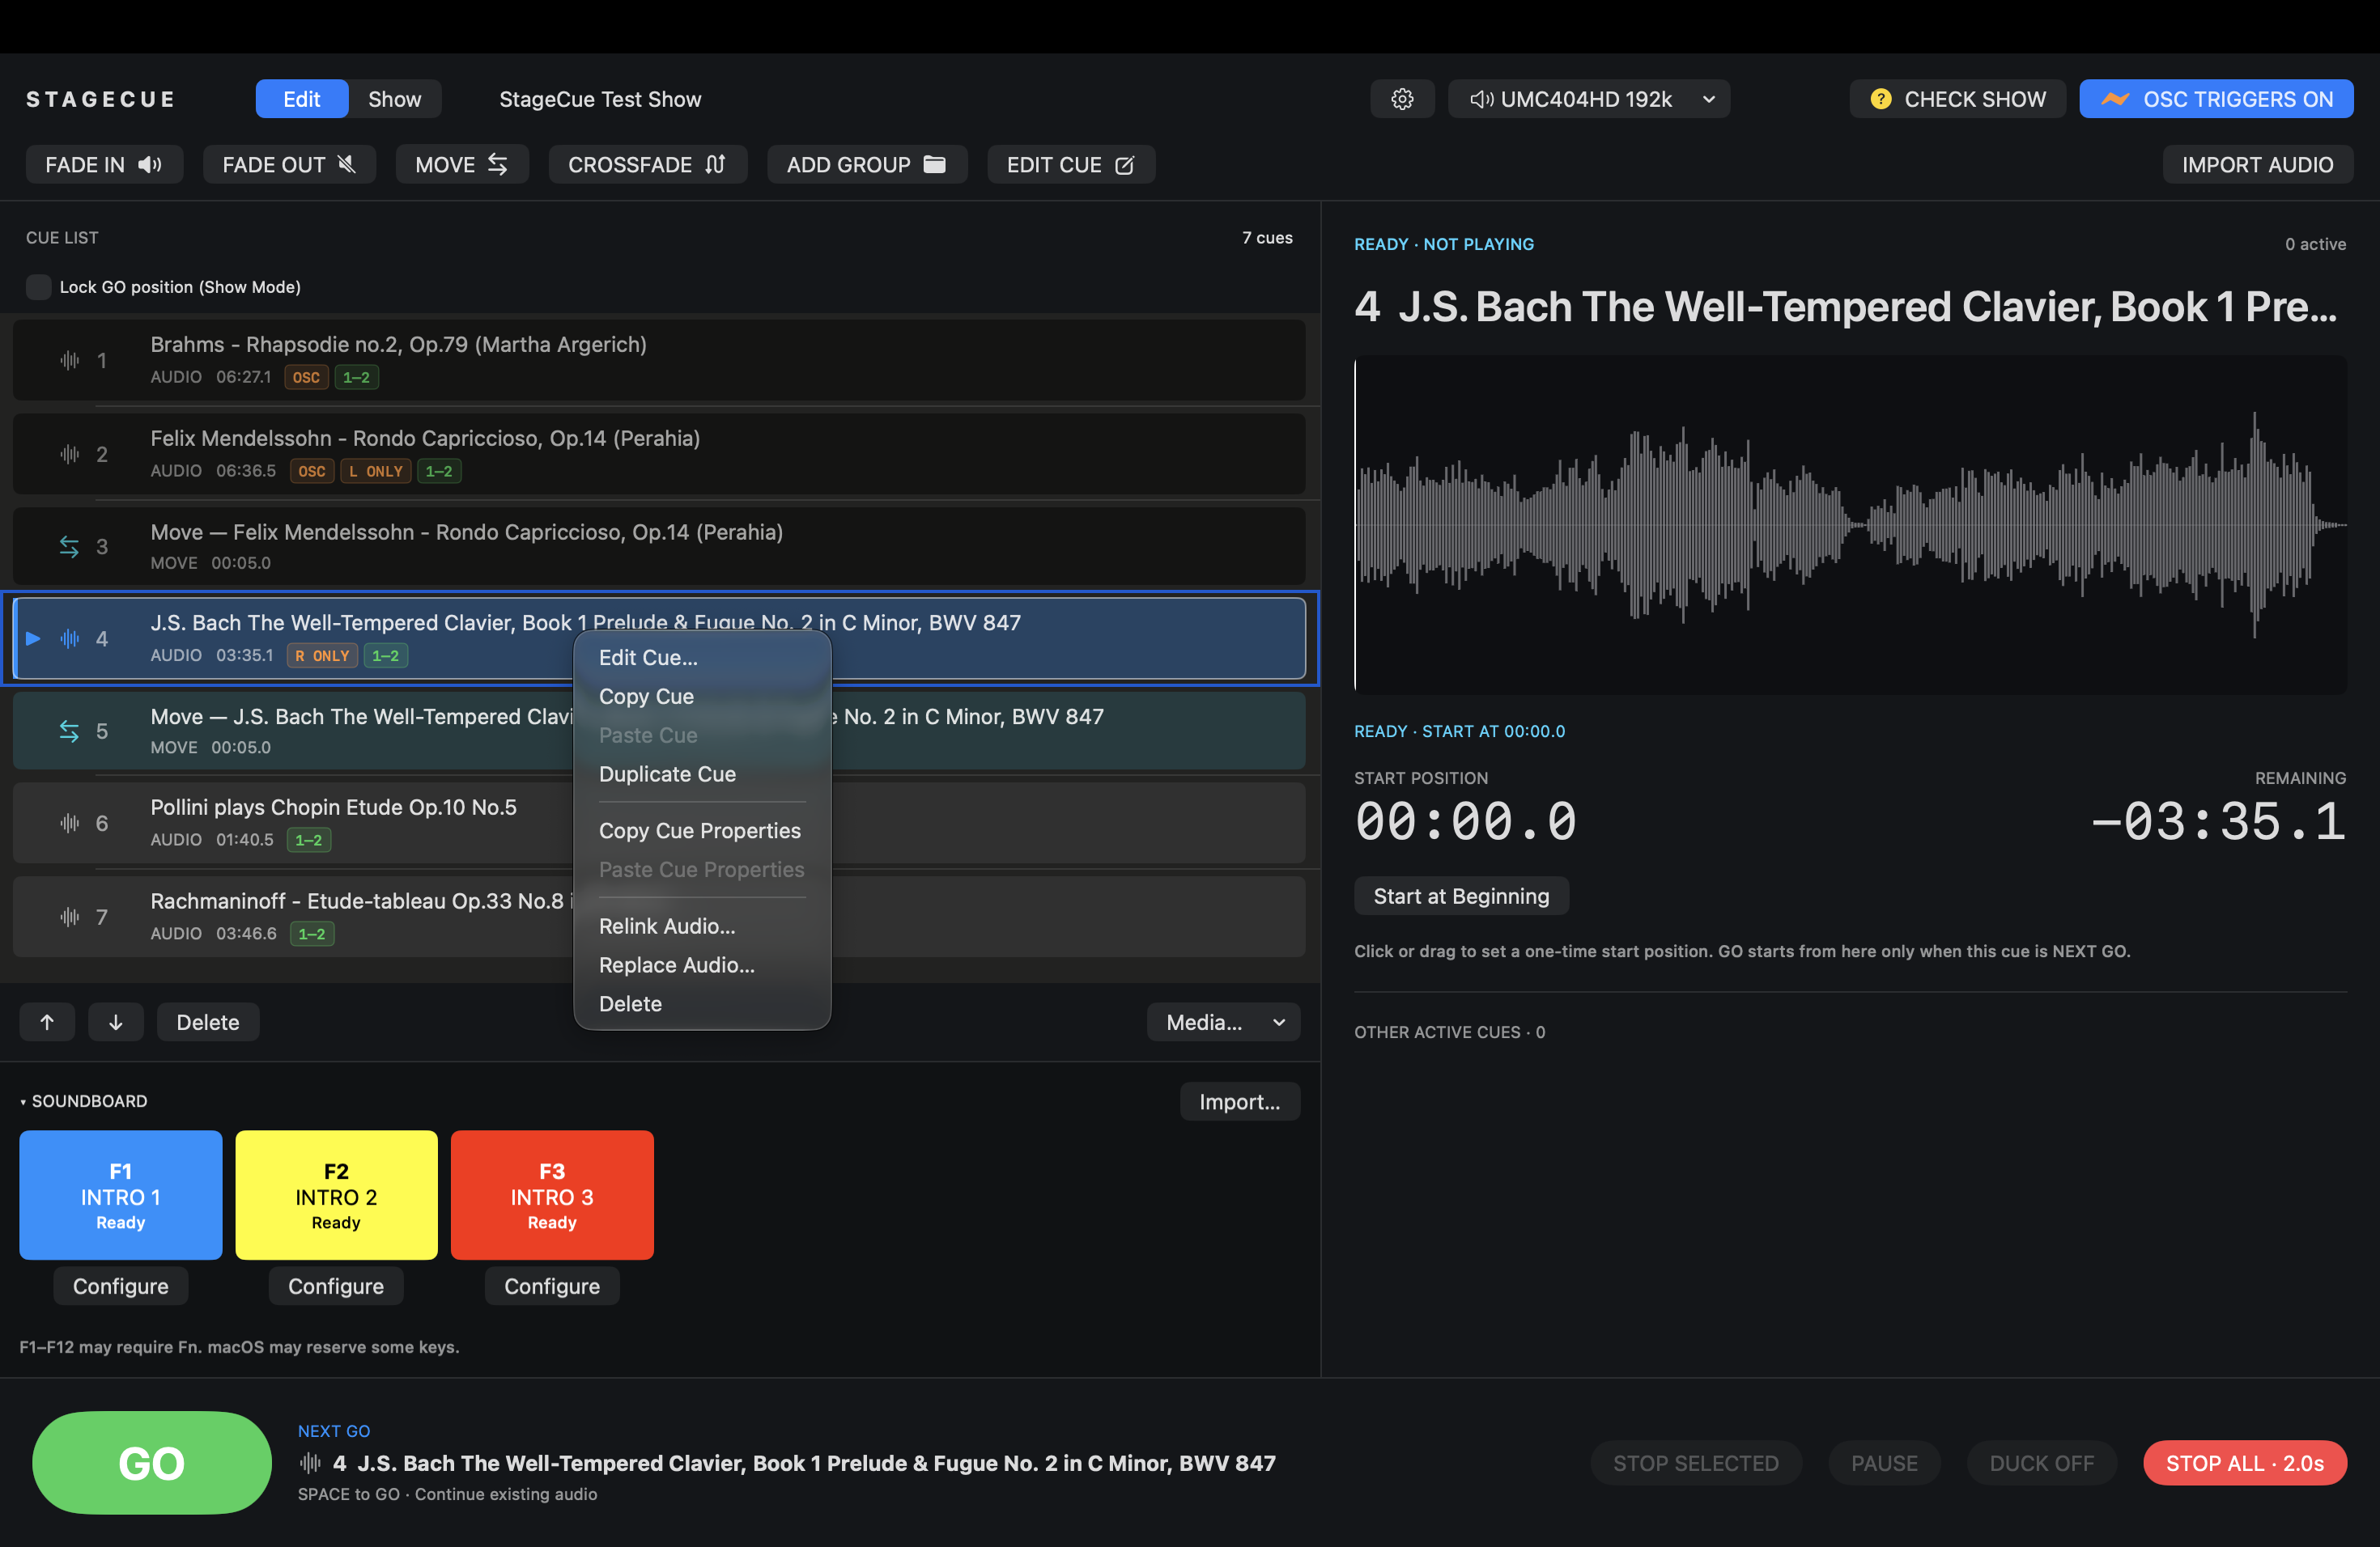Click waveform icon of cue 1 Brahms
The image size is (2380, 1547).
69,361
